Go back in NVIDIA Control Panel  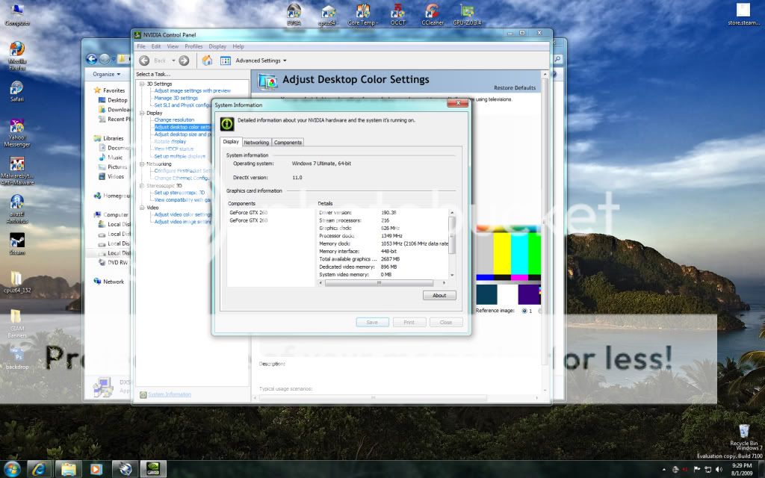pyautogui.click(x=144, y=60)
